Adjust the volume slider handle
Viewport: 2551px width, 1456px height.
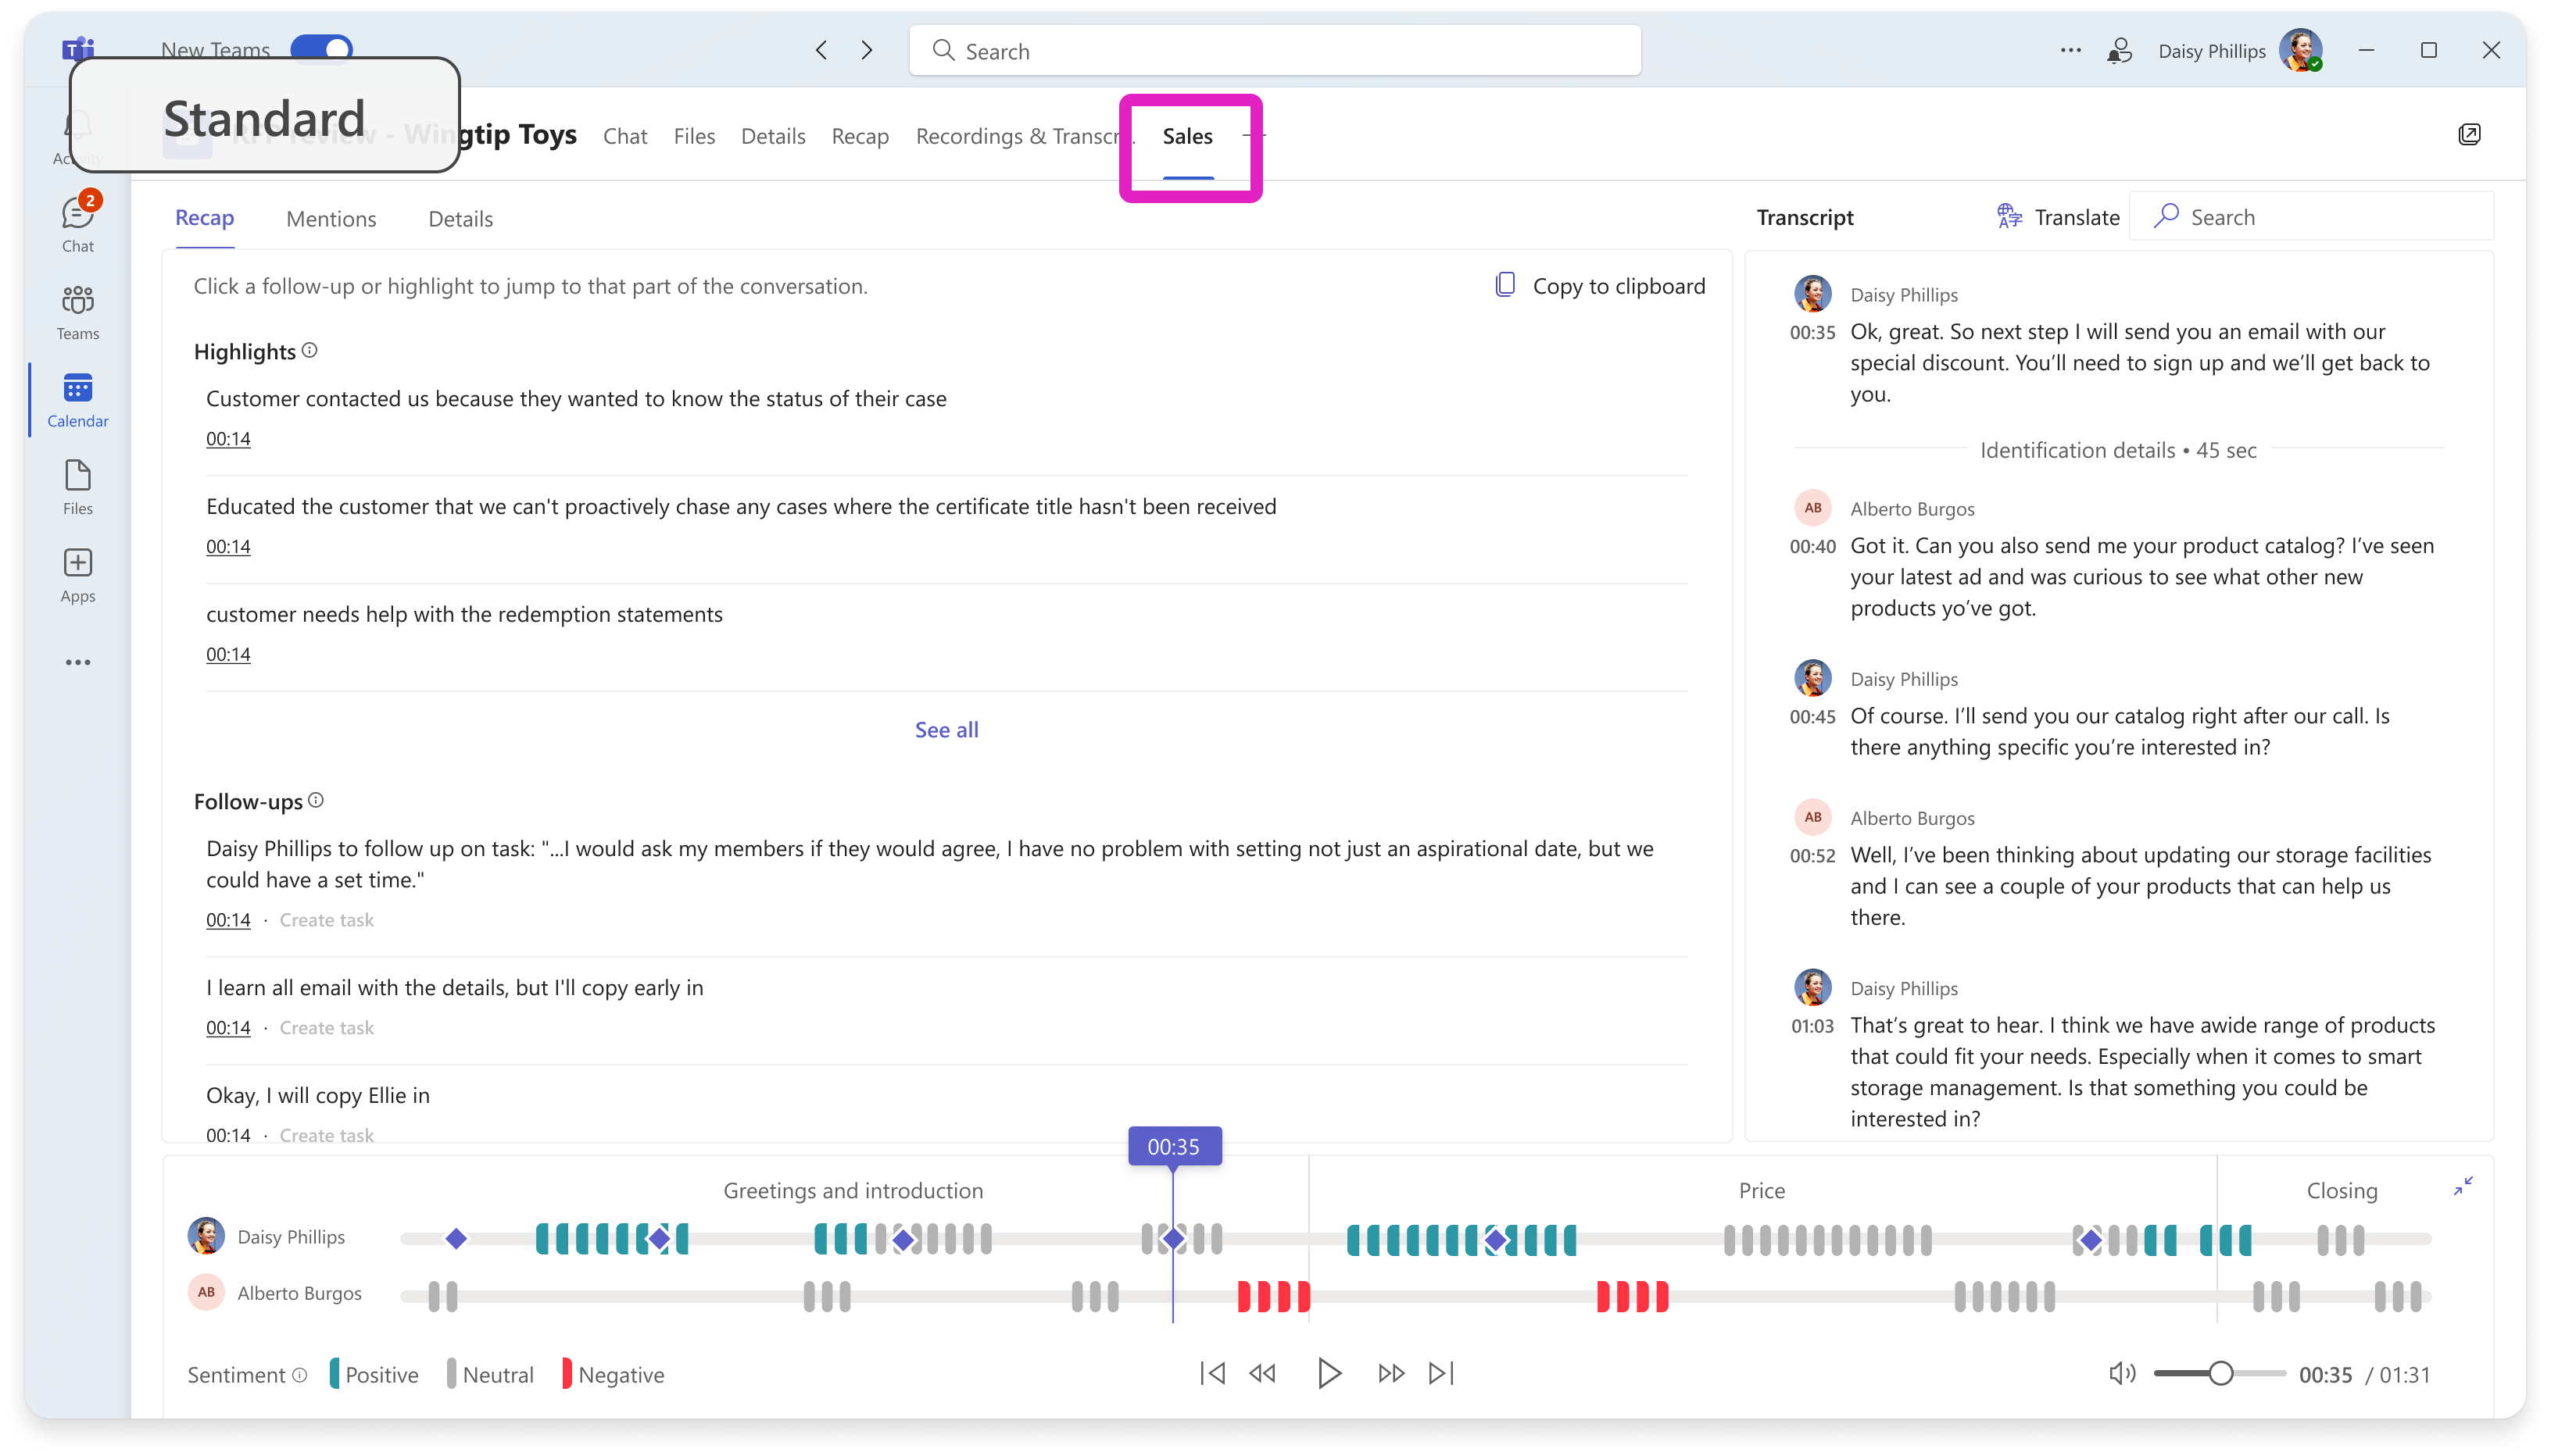[2220, 1374]
